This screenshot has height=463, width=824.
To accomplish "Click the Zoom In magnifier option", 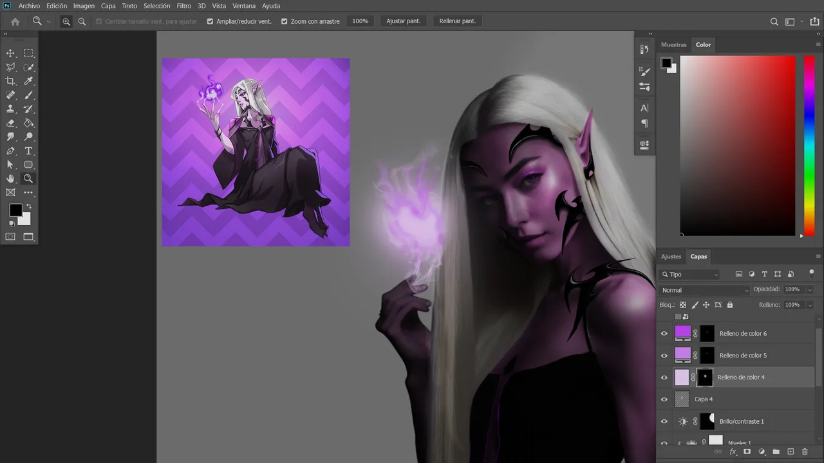I will pos(66,21).
